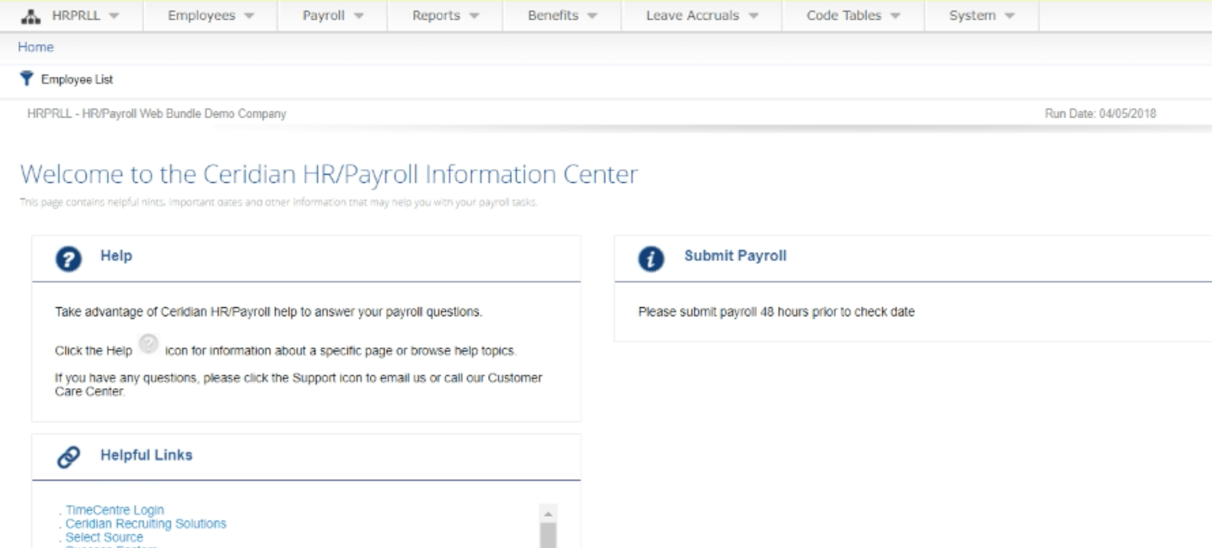1212x548 pixels.
Task: Click the Employee List filter funnel icon
Action: (27, 78)
